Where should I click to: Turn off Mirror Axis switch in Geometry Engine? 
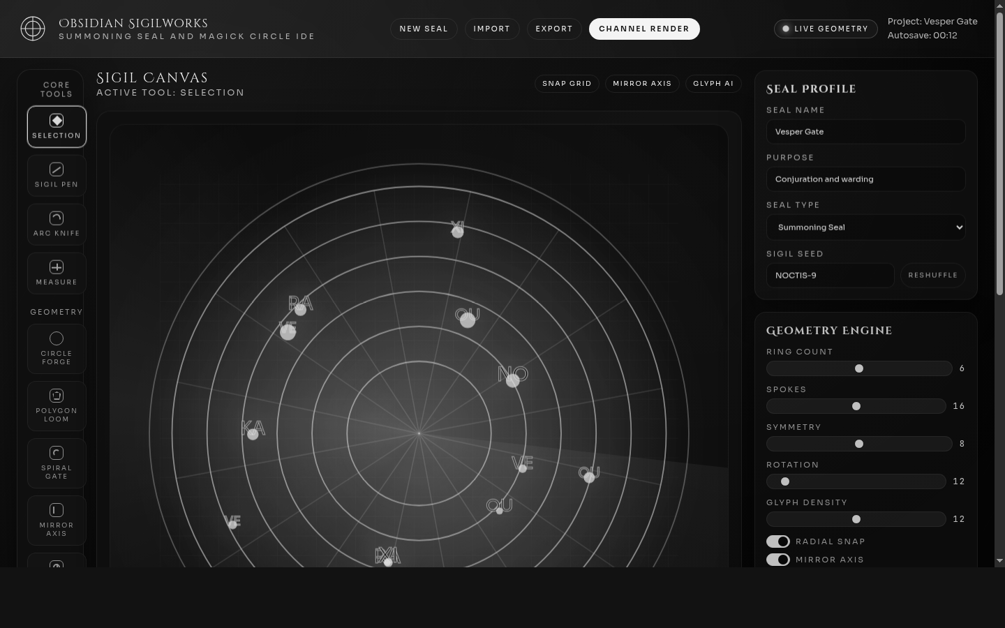778,560
